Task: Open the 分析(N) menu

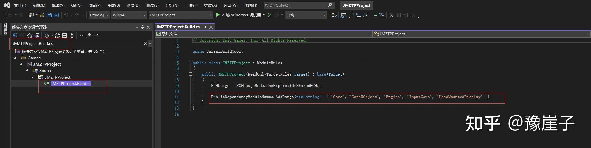Action: point(172,5)
